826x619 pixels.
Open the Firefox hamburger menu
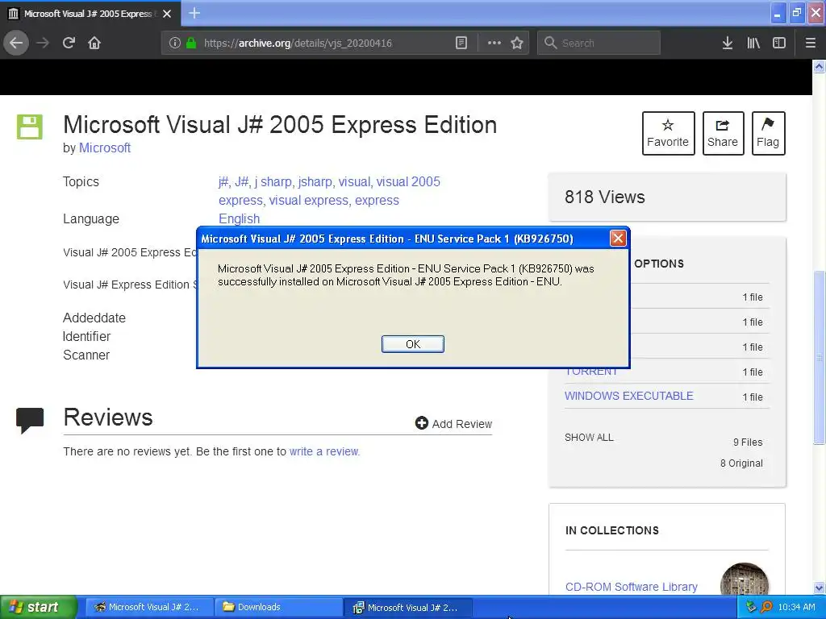tap(810, 43)
